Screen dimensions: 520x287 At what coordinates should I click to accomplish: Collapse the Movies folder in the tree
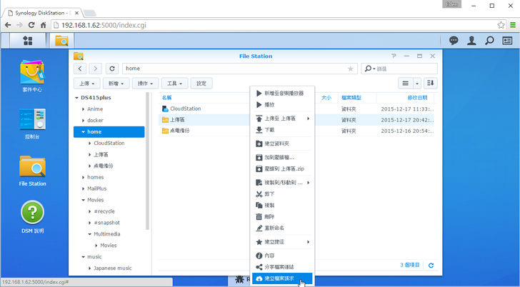(83, 200)
